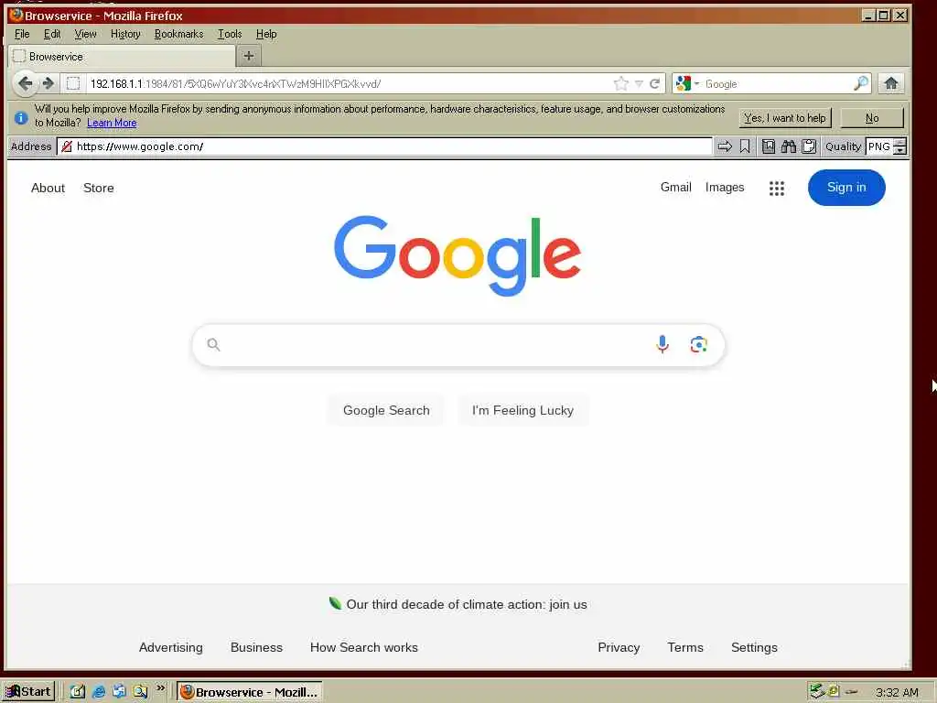Screen dimensions: 937x703
Task: Open Google's Store link
Action: 99,188
